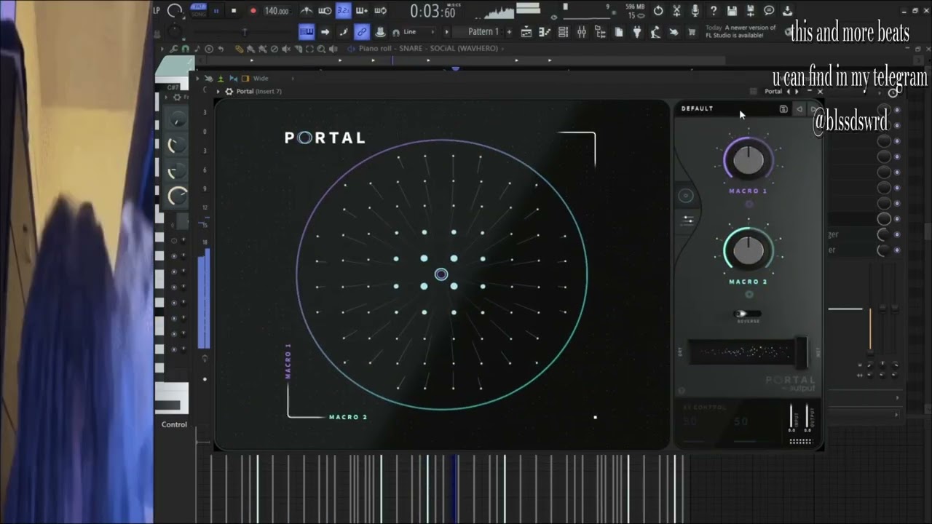The image size is (932, 524).
Task: Click the next plugin arrow in wrapper title
Action: pyautogui.click(x=797, y=92)
